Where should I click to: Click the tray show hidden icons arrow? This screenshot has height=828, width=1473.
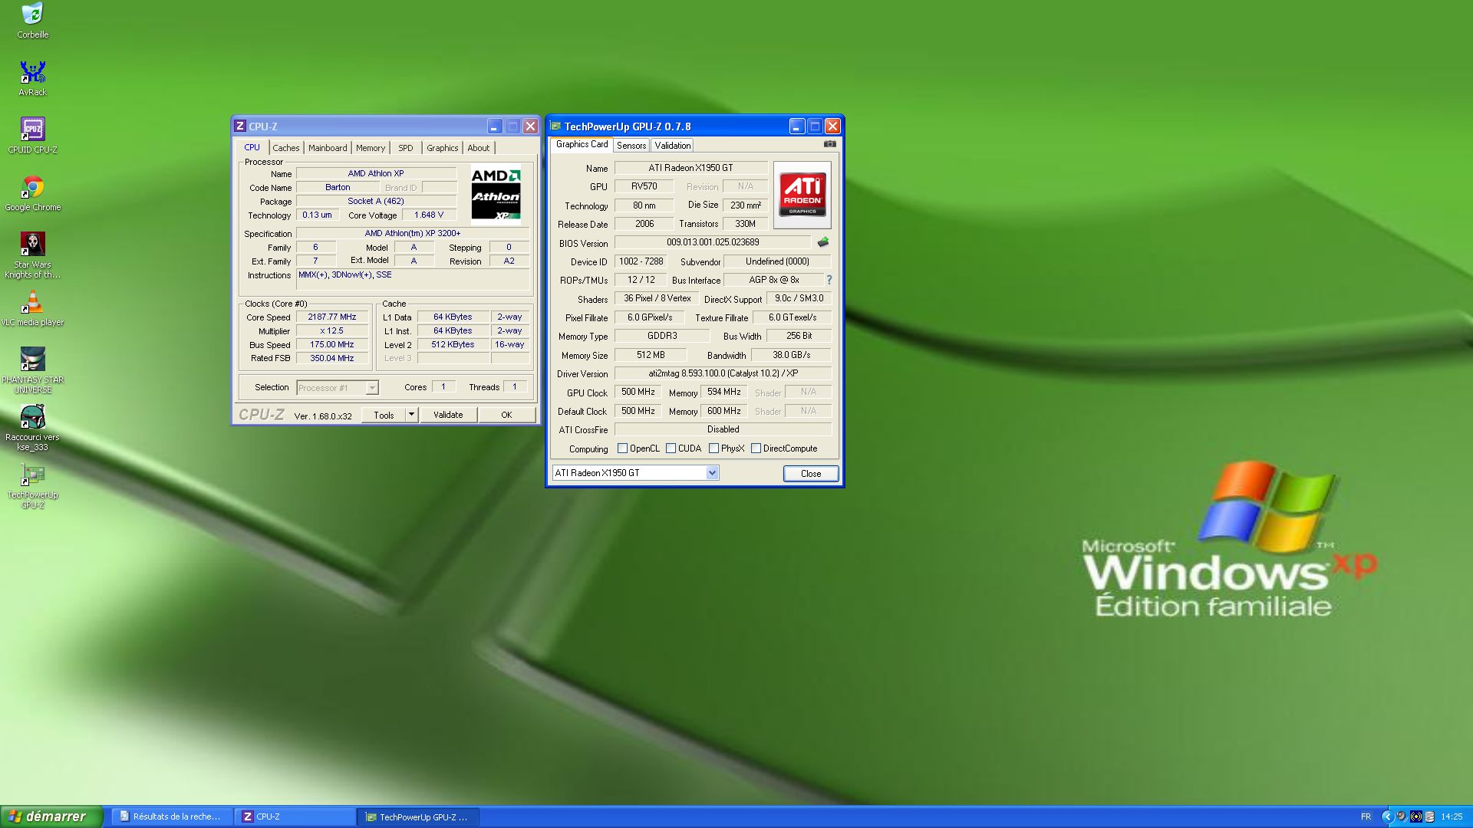(1387, 816)
